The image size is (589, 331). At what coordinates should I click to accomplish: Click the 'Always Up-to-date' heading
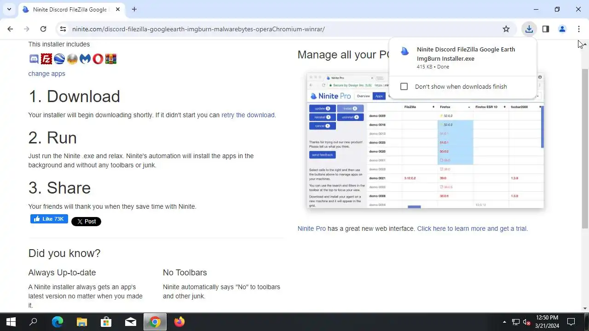coord(62,273)
